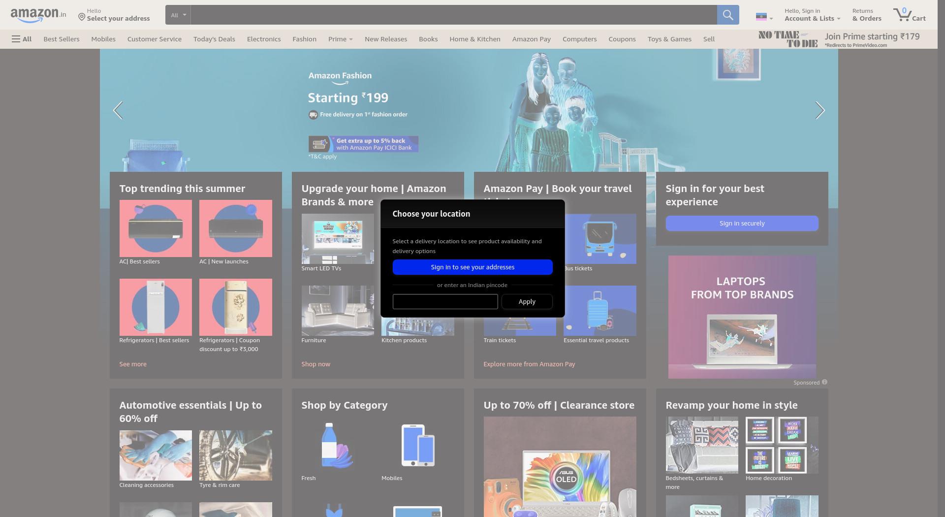The image size is (945, 517).
Task: Click Explore more from Amazon Pay
Action: click(529, 364)
